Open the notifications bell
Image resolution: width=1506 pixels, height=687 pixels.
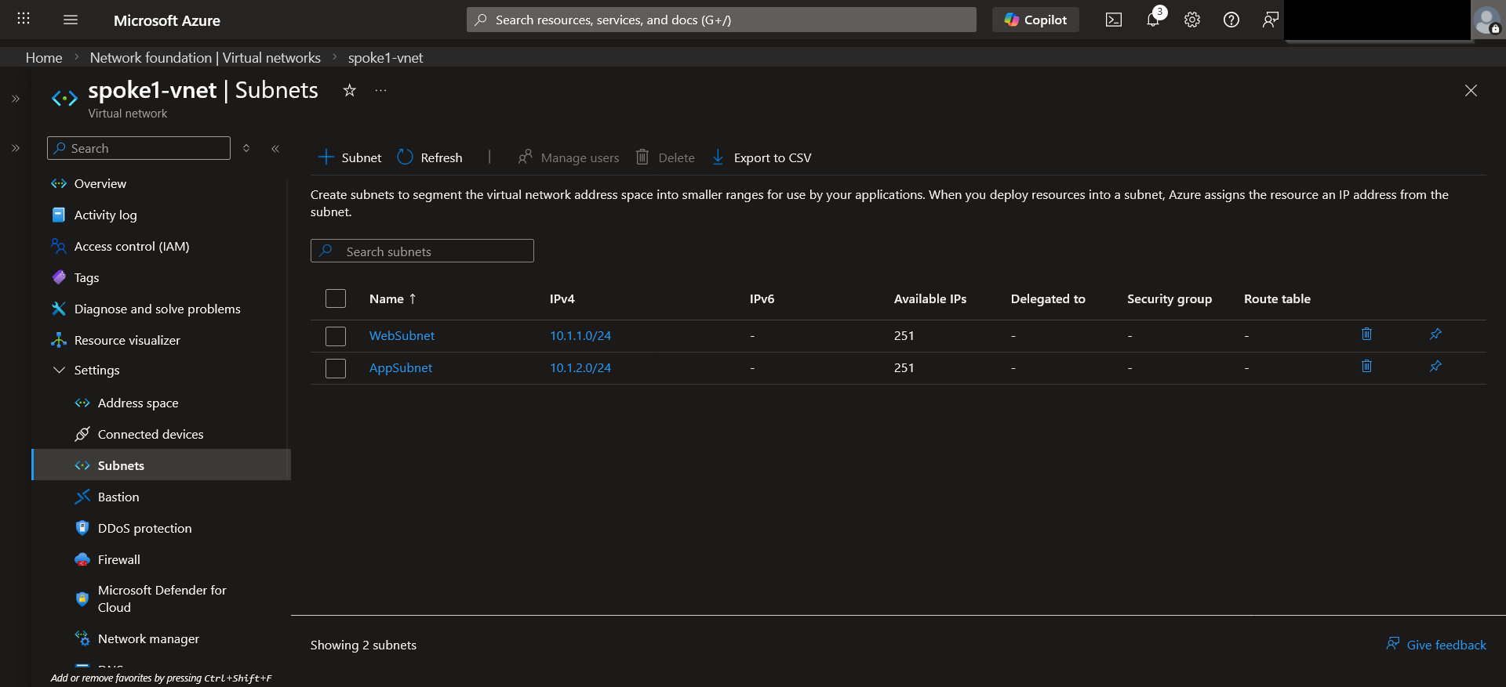[1153, 20]
